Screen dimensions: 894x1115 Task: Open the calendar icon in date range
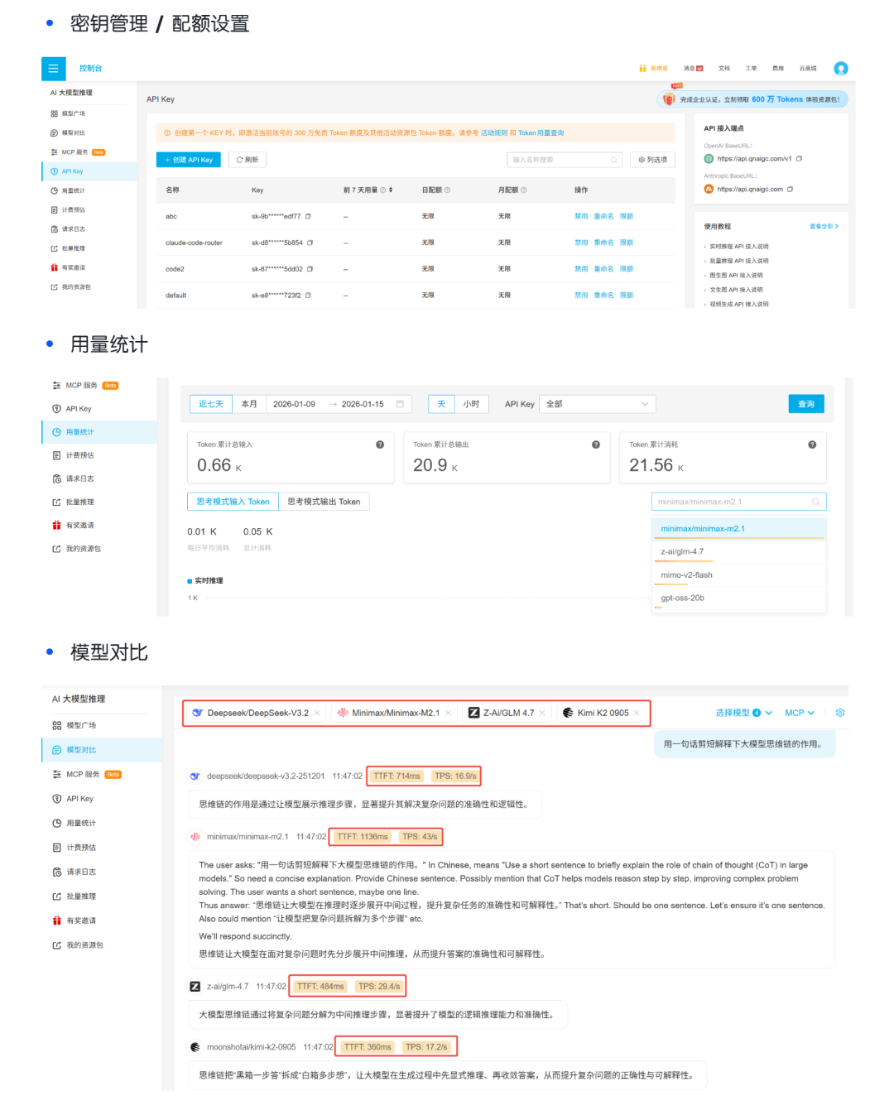(x=400, y=404)
